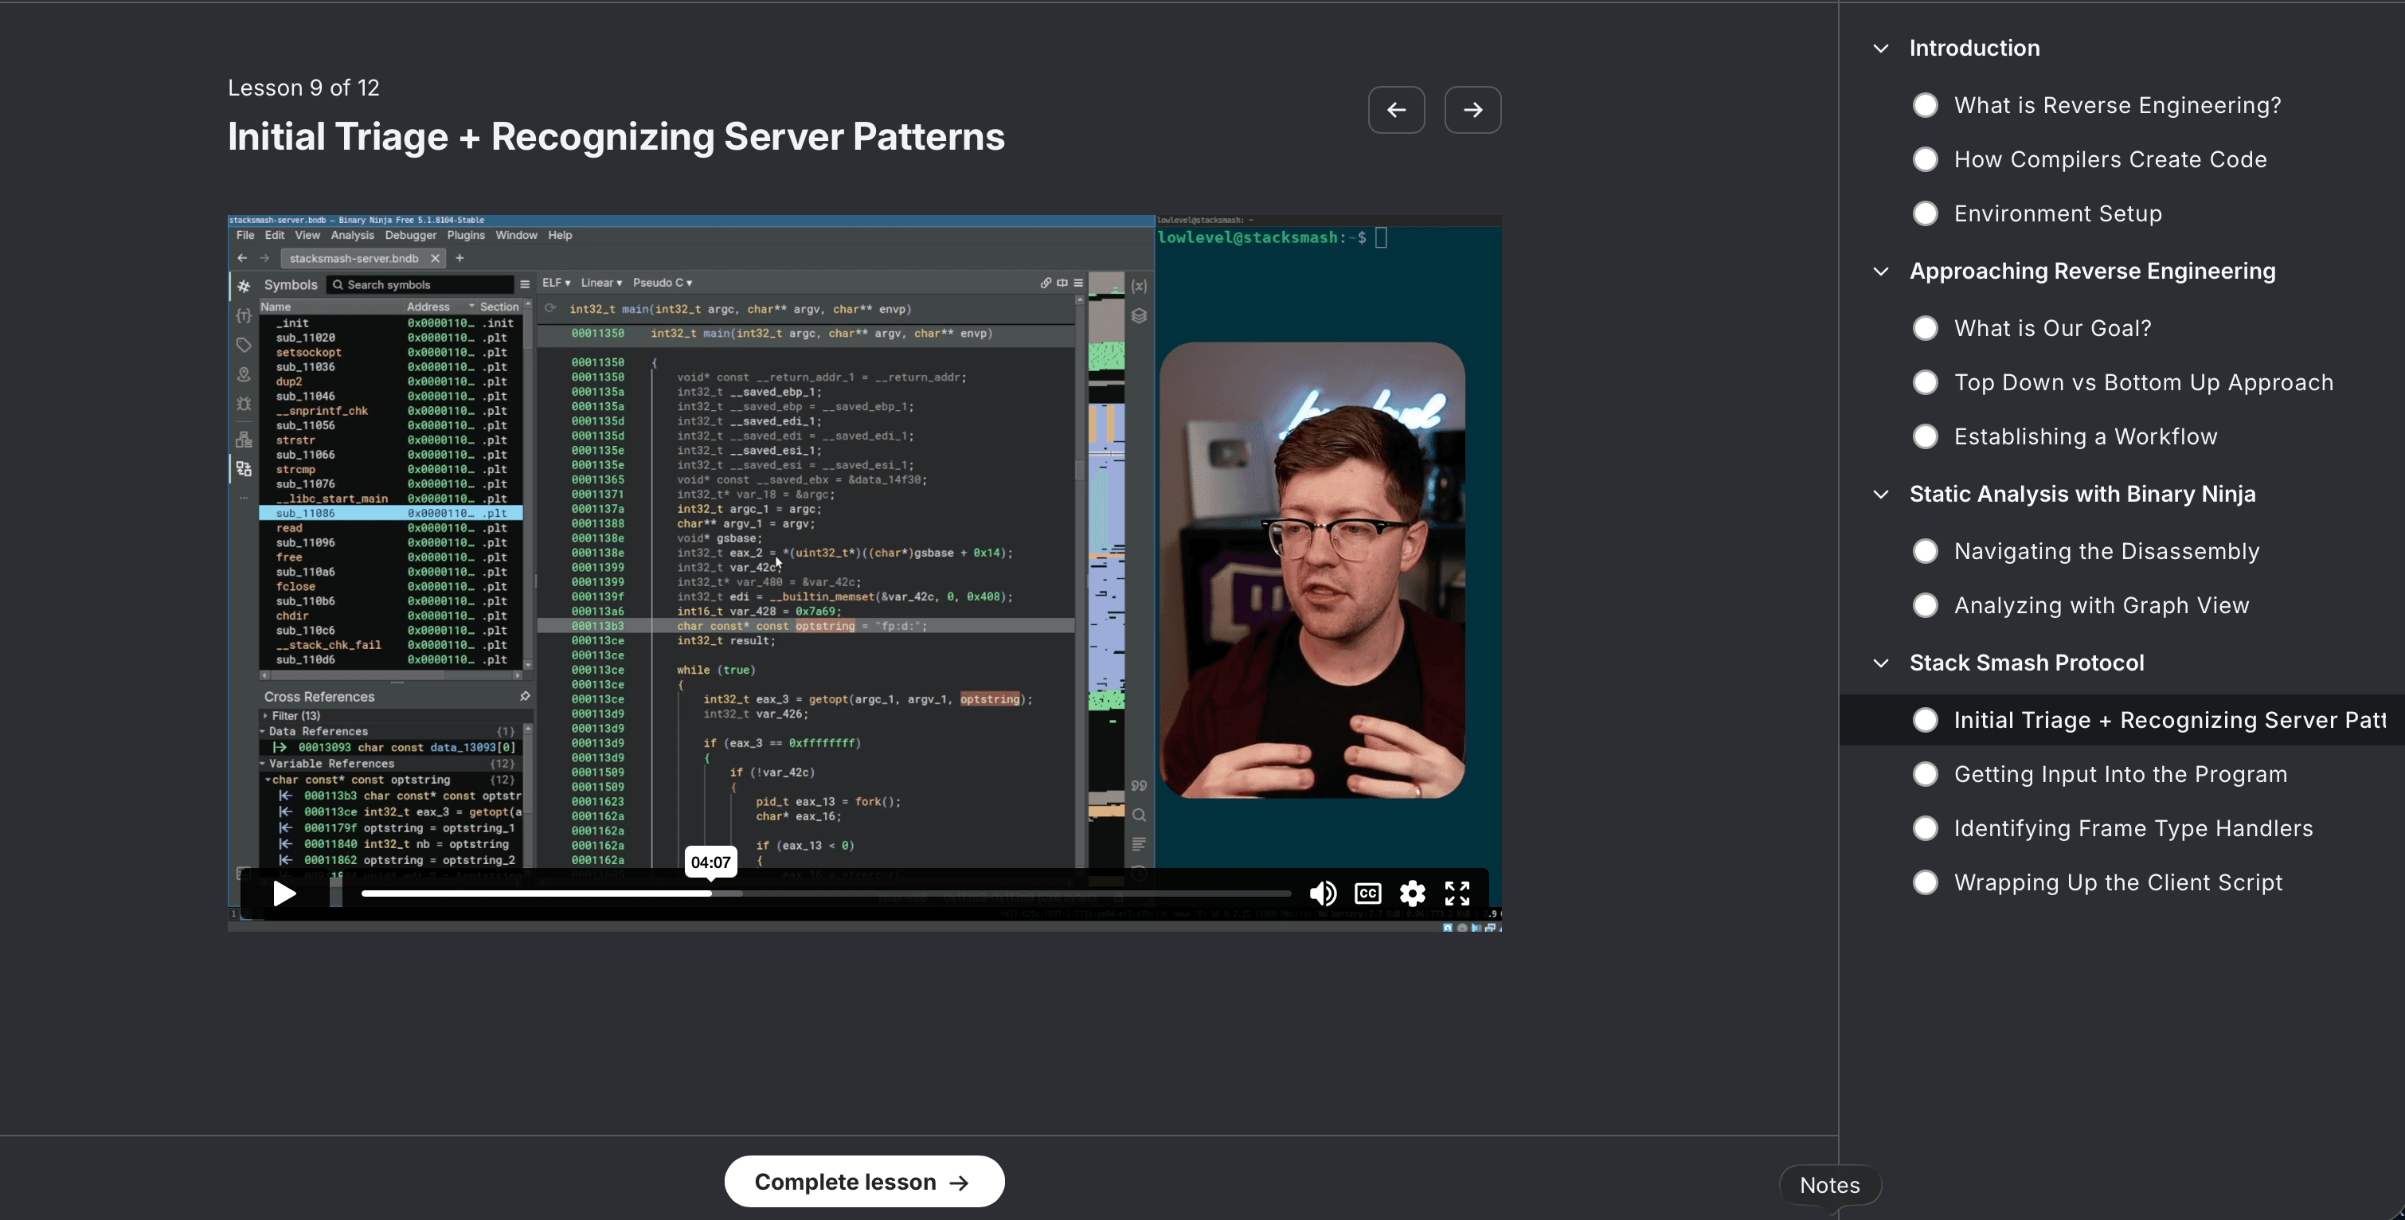The image size is (2405, 1220).
Task: Mark the Environment Setup lesson circle
Action: tap(1924, 213)
